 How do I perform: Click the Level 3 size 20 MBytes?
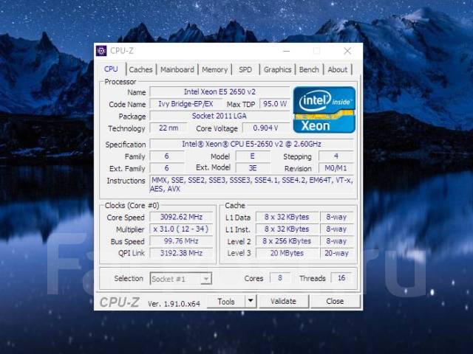pos(287,253)
